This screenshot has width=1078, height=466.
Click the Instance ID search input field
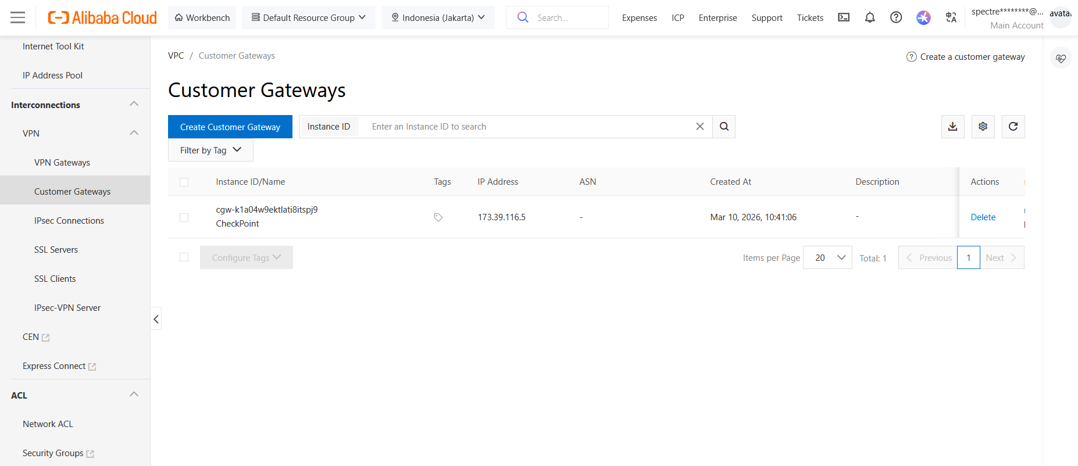pos(529,127)
